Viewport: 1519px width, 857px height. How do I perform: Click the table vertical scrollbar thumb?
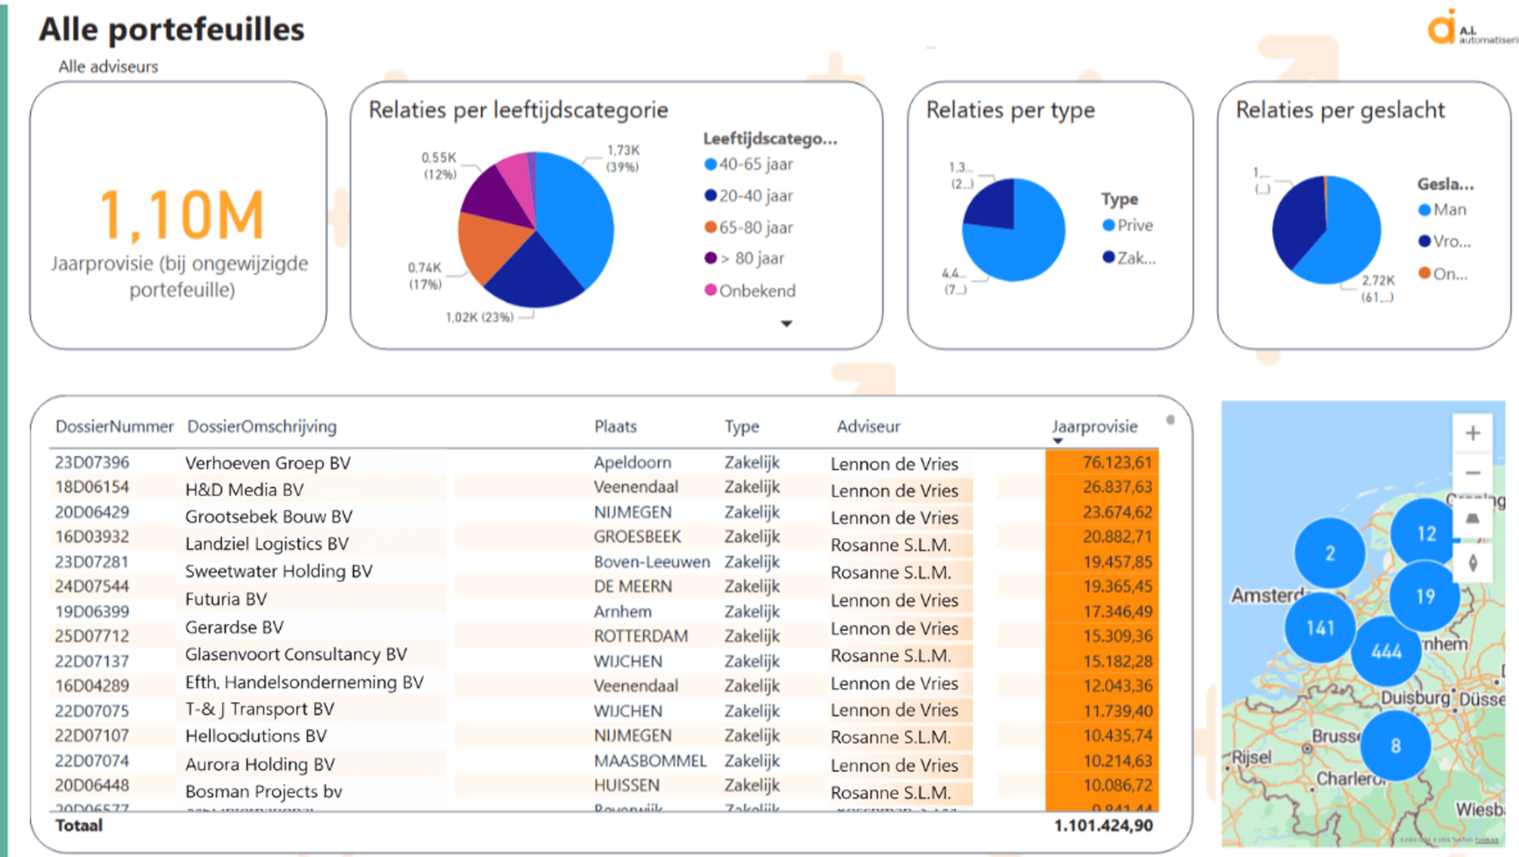(x=1170, y=420)
